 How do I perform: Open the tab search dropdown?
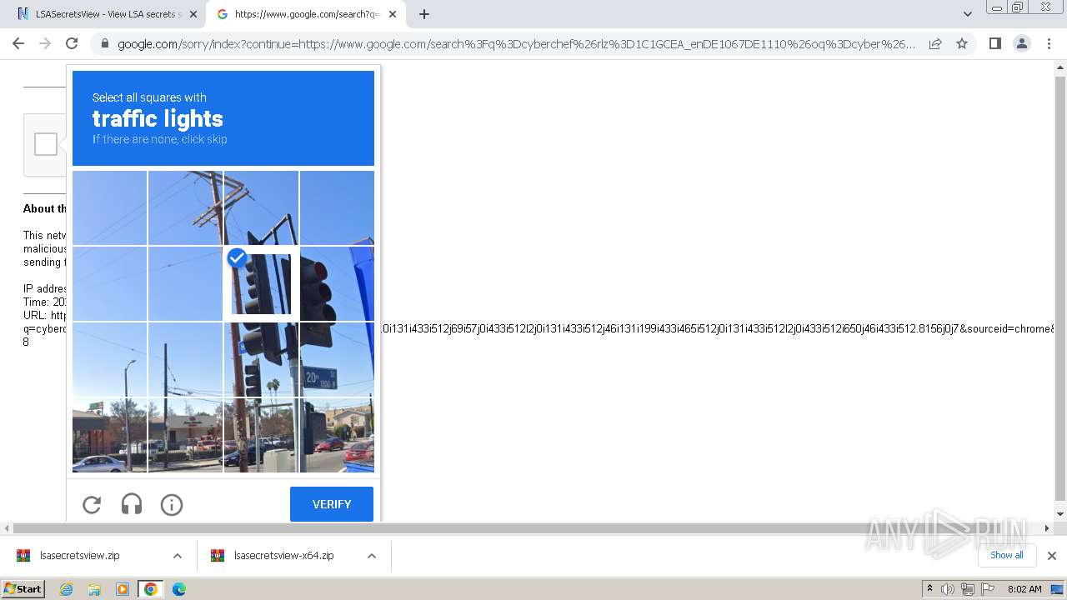(x=967, y=14)
